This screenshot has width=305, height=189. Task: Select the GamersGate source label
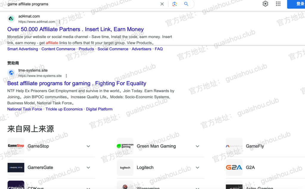point(40,167)
